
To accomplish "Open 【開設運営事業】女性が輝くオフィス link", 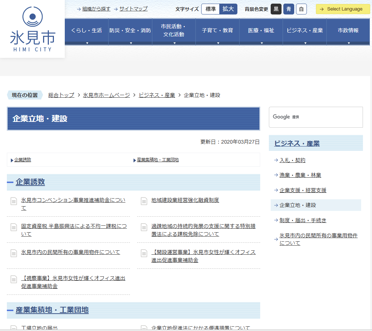I will tap(203, 256).
